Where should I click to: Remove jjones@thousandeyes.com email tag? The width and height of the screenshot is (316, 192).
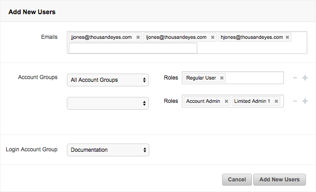coord(138,37)
